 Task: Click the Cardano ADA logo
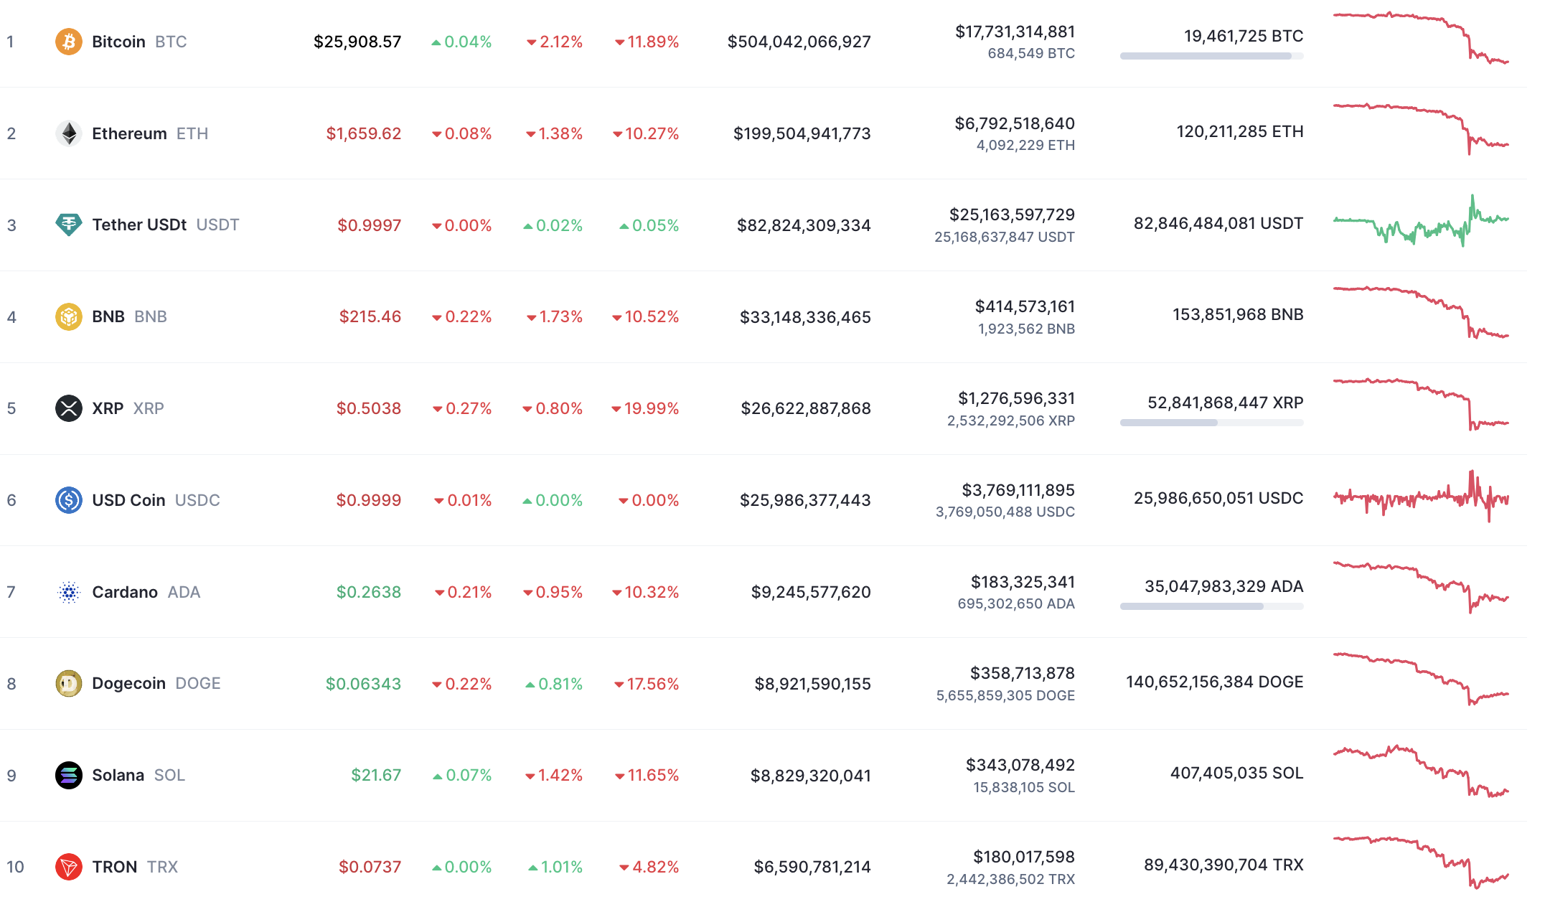pyautogui.click(x=68, y=592)
